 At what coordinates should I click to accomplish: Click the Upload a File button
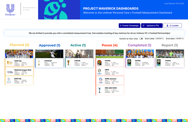[x=152, y=26]
